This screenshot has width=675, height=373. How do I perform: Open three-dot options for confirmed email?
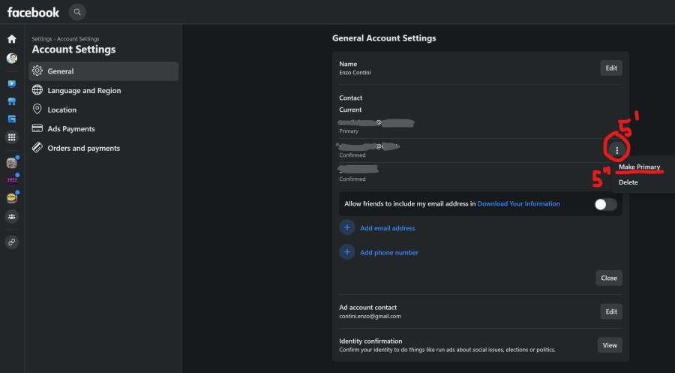[x=616, y=151]
